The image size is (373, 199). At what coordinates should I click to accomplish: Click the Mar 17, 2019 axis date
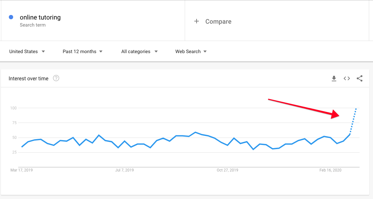point(22,170)
